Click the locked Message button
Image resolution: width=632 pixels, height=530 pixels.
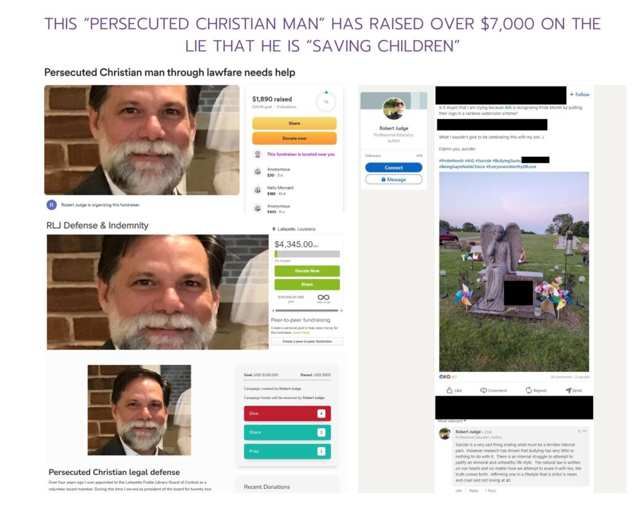click(x=393, y=180)
